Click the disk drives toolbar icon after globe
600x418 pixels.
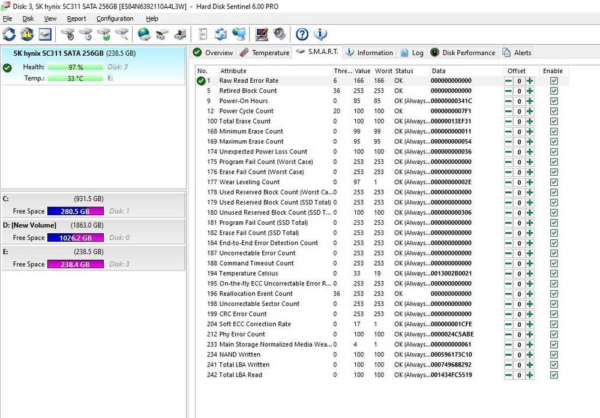click(x=162, y=34)
